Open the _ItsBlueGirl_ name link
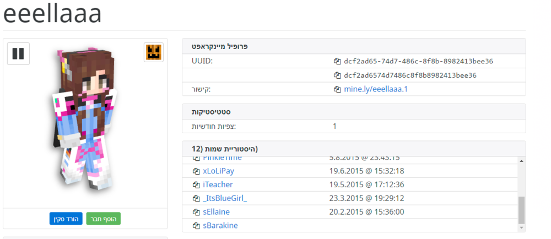Screen dimensions: 551x239 tap(225, 198)
